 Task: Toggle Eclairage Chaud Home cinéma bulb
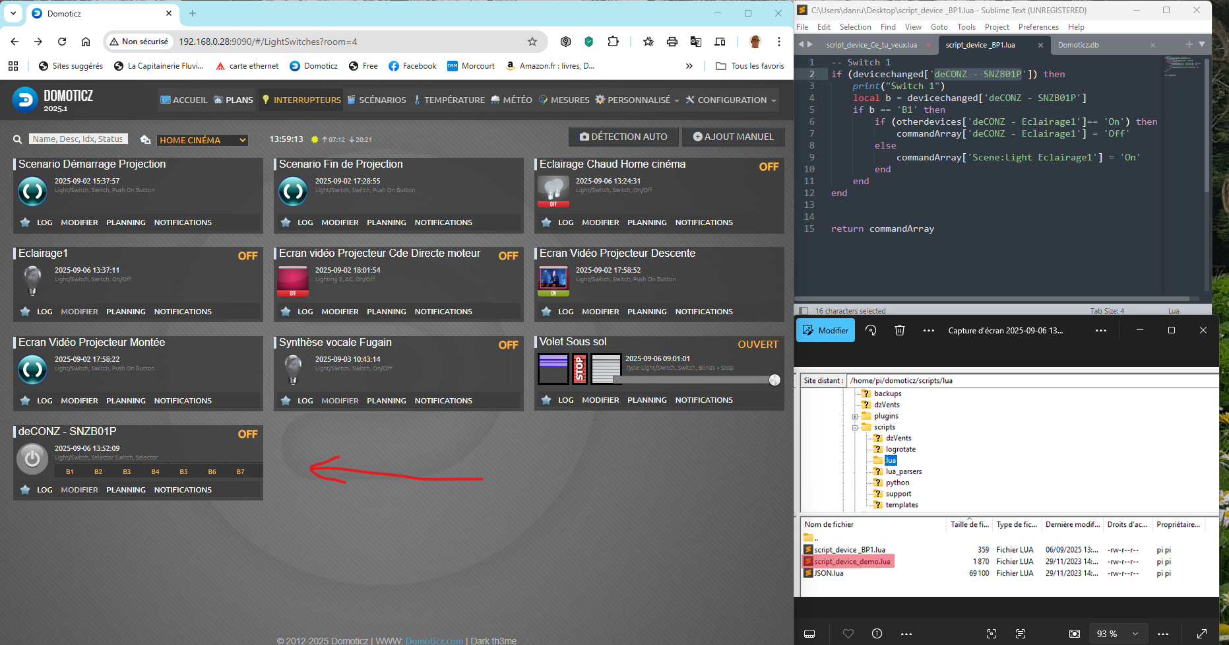(553, 191)
